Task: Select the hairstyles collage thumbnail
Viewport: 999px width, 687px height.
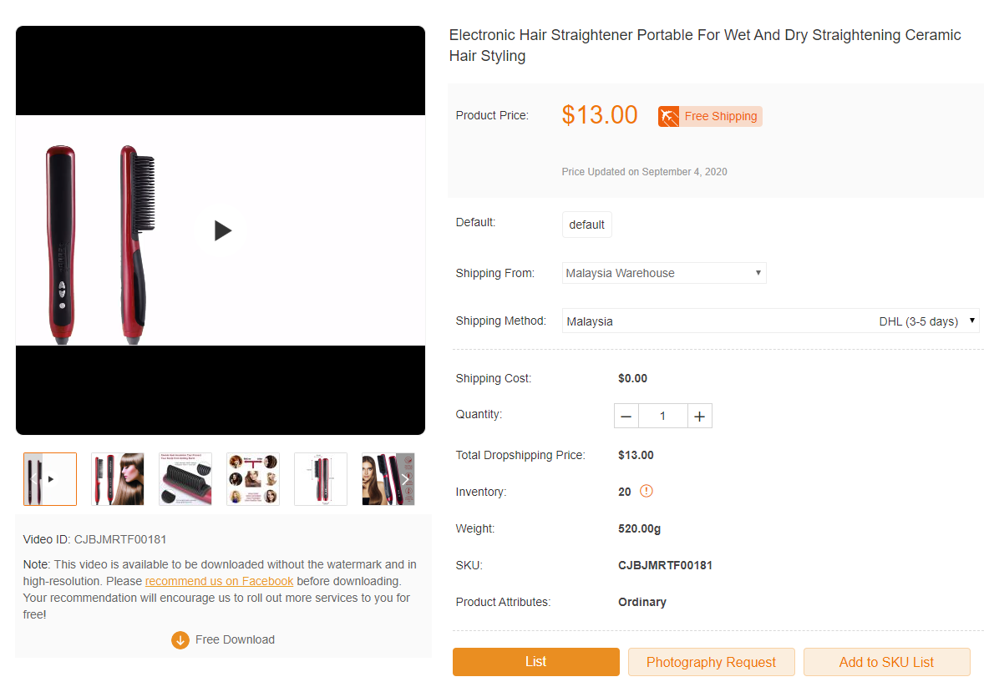Action: tap(253, 479)
